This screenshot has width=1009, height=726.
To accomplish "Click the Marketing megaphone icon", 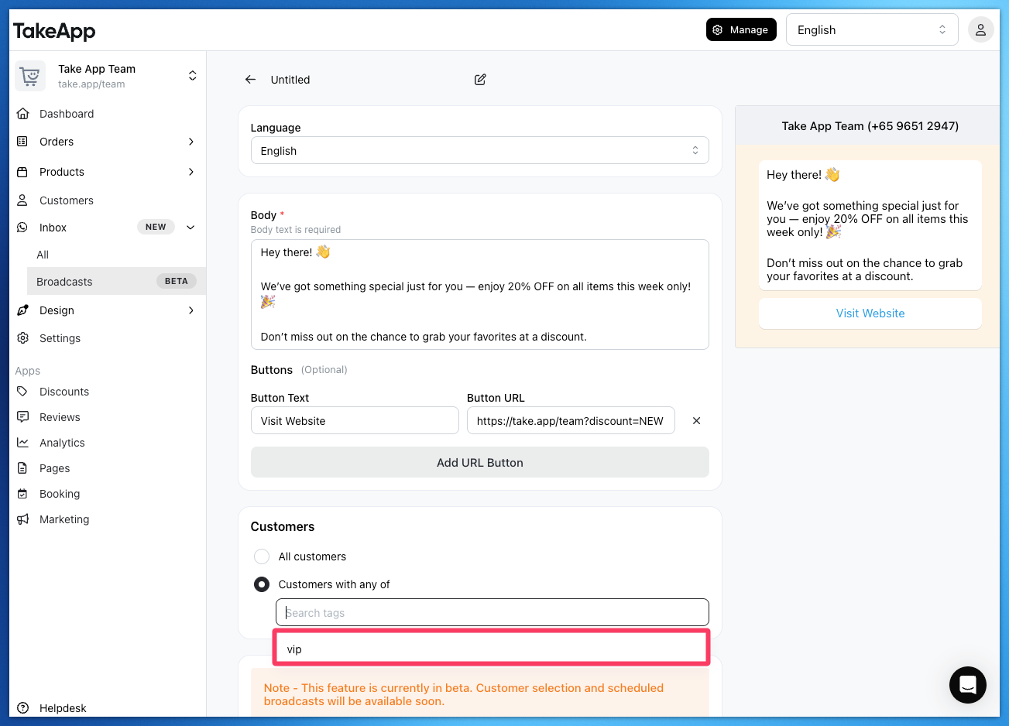I will click(x=23, y=519).
